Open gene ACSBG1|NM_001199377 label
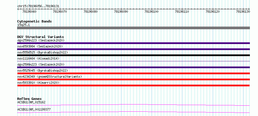258x116 pixels. (x=34, y=109)
